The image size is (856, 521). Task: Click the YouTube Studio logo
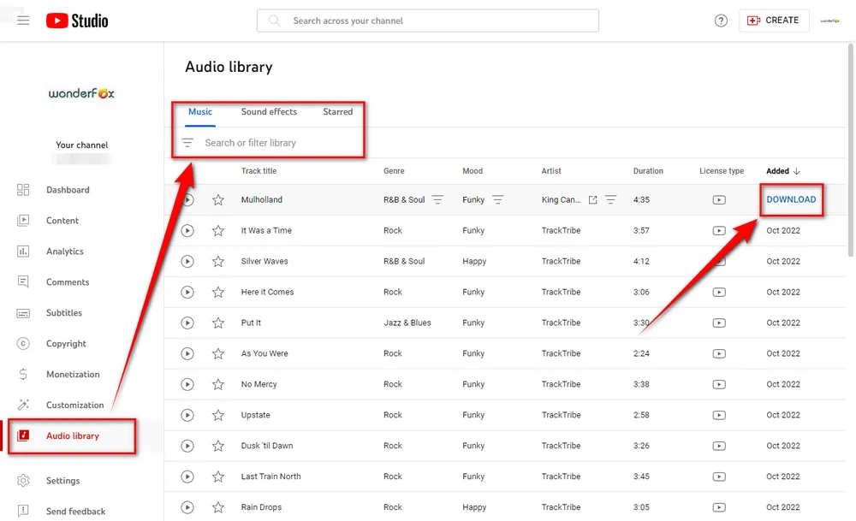77,21
